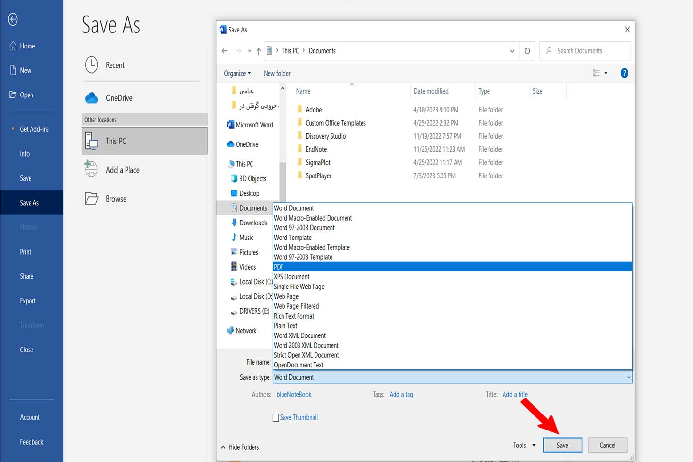Click the blueNoteBook author link

click(x=294, y=395)
